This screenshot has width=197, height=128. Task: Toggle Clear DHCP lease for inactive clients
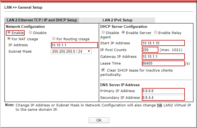click(103, 70)
